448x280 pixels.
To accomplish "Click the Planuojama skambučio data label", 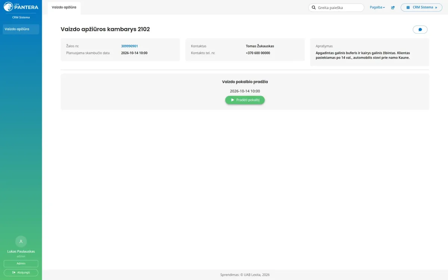I will [x=88, y=53].
